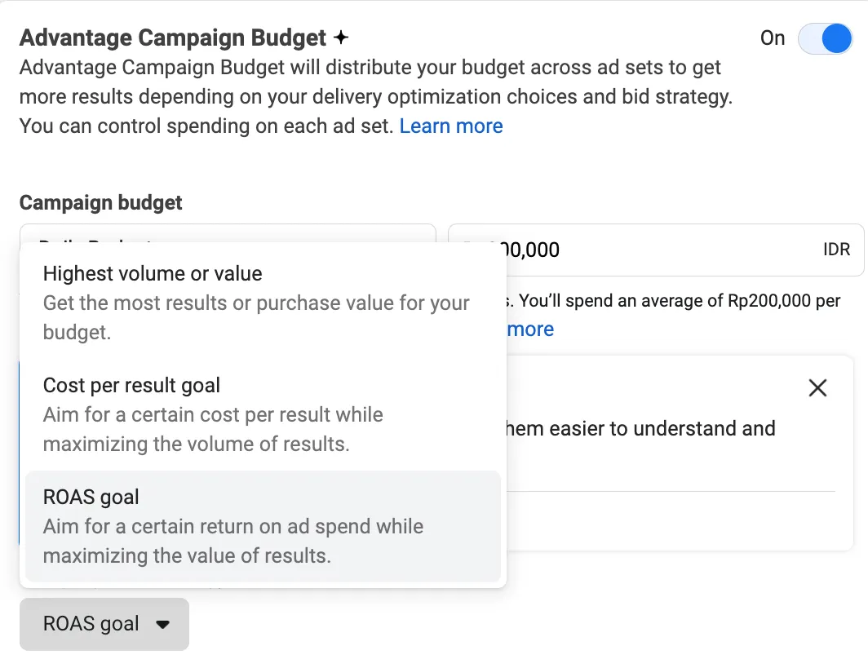This screenshot has height=659, width=868.
Task: Click the Advantage Campaign Budget title
Action: tap(173, 38)
